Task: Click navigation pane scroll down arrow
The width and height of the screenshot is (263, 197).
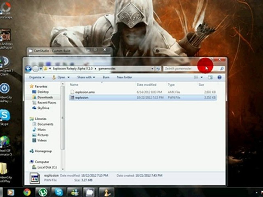Action: (x=62, y=169)
